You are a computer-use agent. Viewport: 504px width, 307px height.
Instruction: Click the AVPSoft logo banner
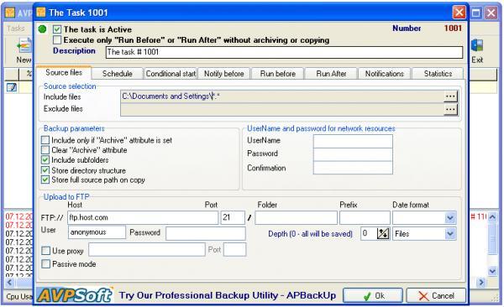tap(75, 294)
